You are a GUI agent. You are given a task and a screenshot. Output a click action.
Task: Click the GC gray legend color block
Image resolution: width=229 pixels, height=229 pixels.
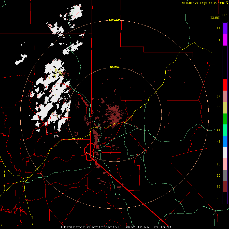pyautogui.click(x=225, y=175)
